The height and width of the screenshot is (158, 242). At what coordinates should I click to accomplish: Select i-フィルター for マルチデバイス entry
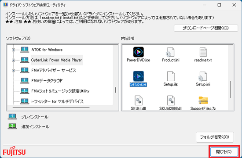(57, 101)
